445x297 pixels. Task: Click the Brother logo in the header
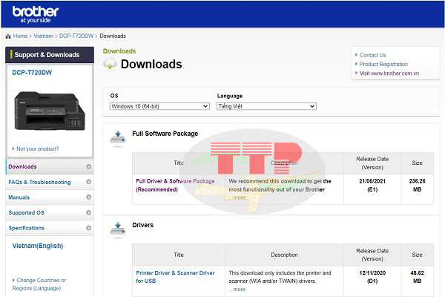35,15
